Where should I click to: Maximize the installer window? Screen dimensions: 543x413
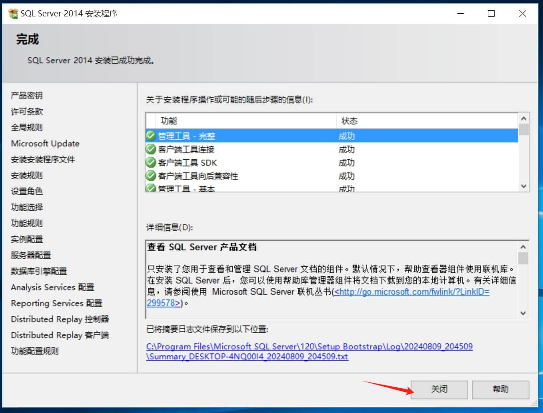[491, 14]
